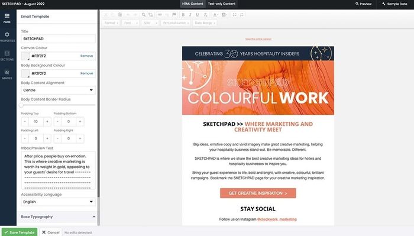Open the Page panel in sidebar
The height and width of the screenshot is (236, 414).
(x=7, y=18)
